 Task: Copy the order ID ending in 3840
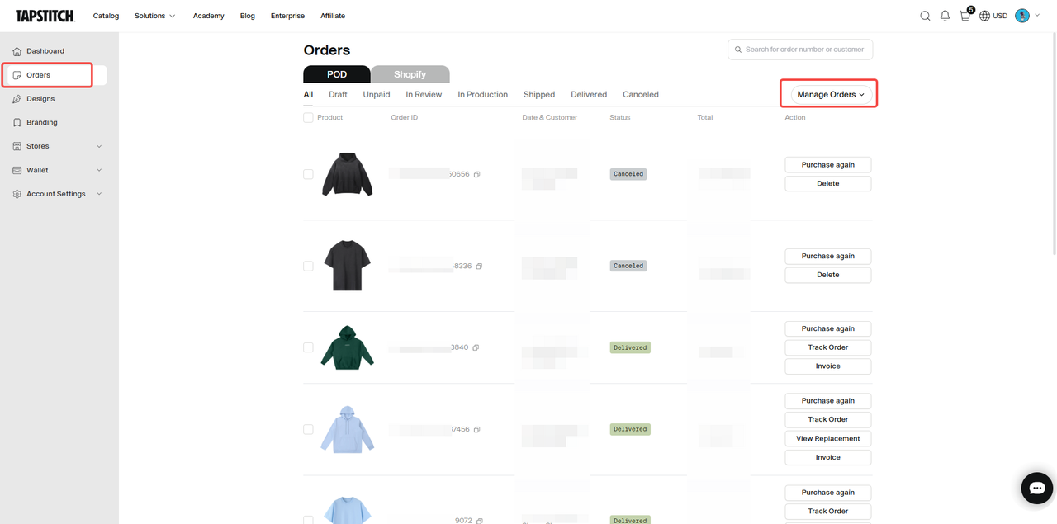[476, 347]
